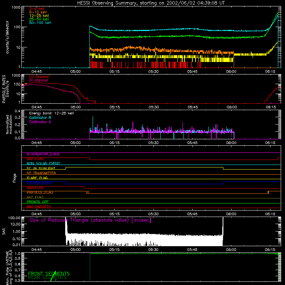The width and height of the screenshot is (285, 285).
Task: Click the SC_TRANSMITTER flag label
Action: pos(41,173)
